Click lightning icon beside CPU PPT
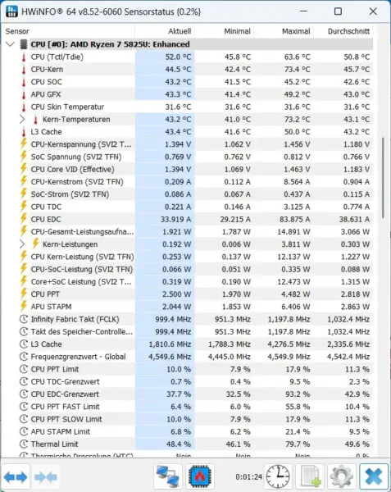Viewport: 391px width, 492px height. 24,294
